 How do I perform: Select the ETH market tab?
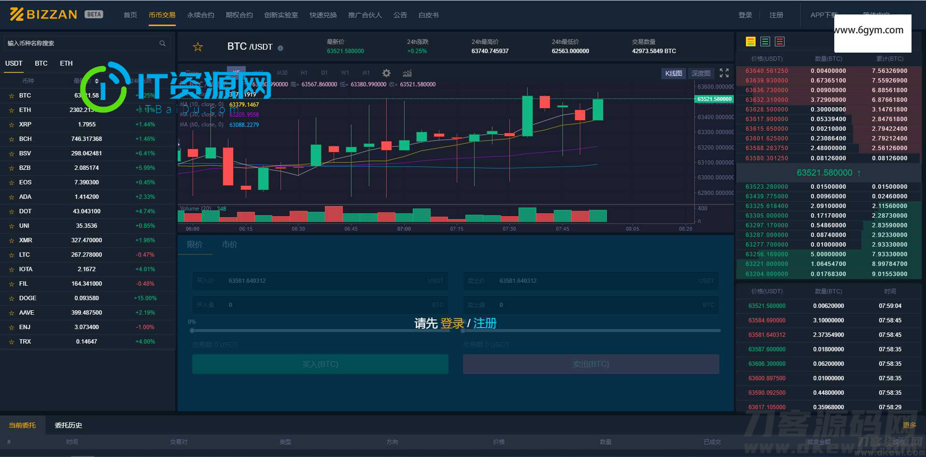click(x=66, y=63)
